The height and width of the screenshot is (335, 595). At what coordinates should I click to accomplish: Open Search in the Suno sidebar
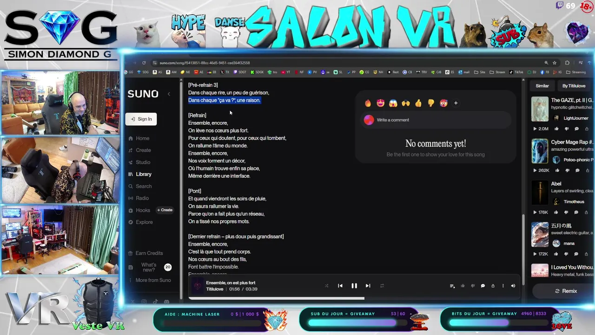[x=140, y=186]
